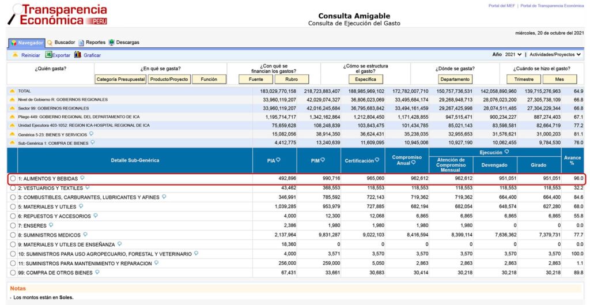Select radio for 11: SUMINISTROS PARA MANTENIMIENTO
The height and width of the screenshot is (305, 590).
(13, 263)
